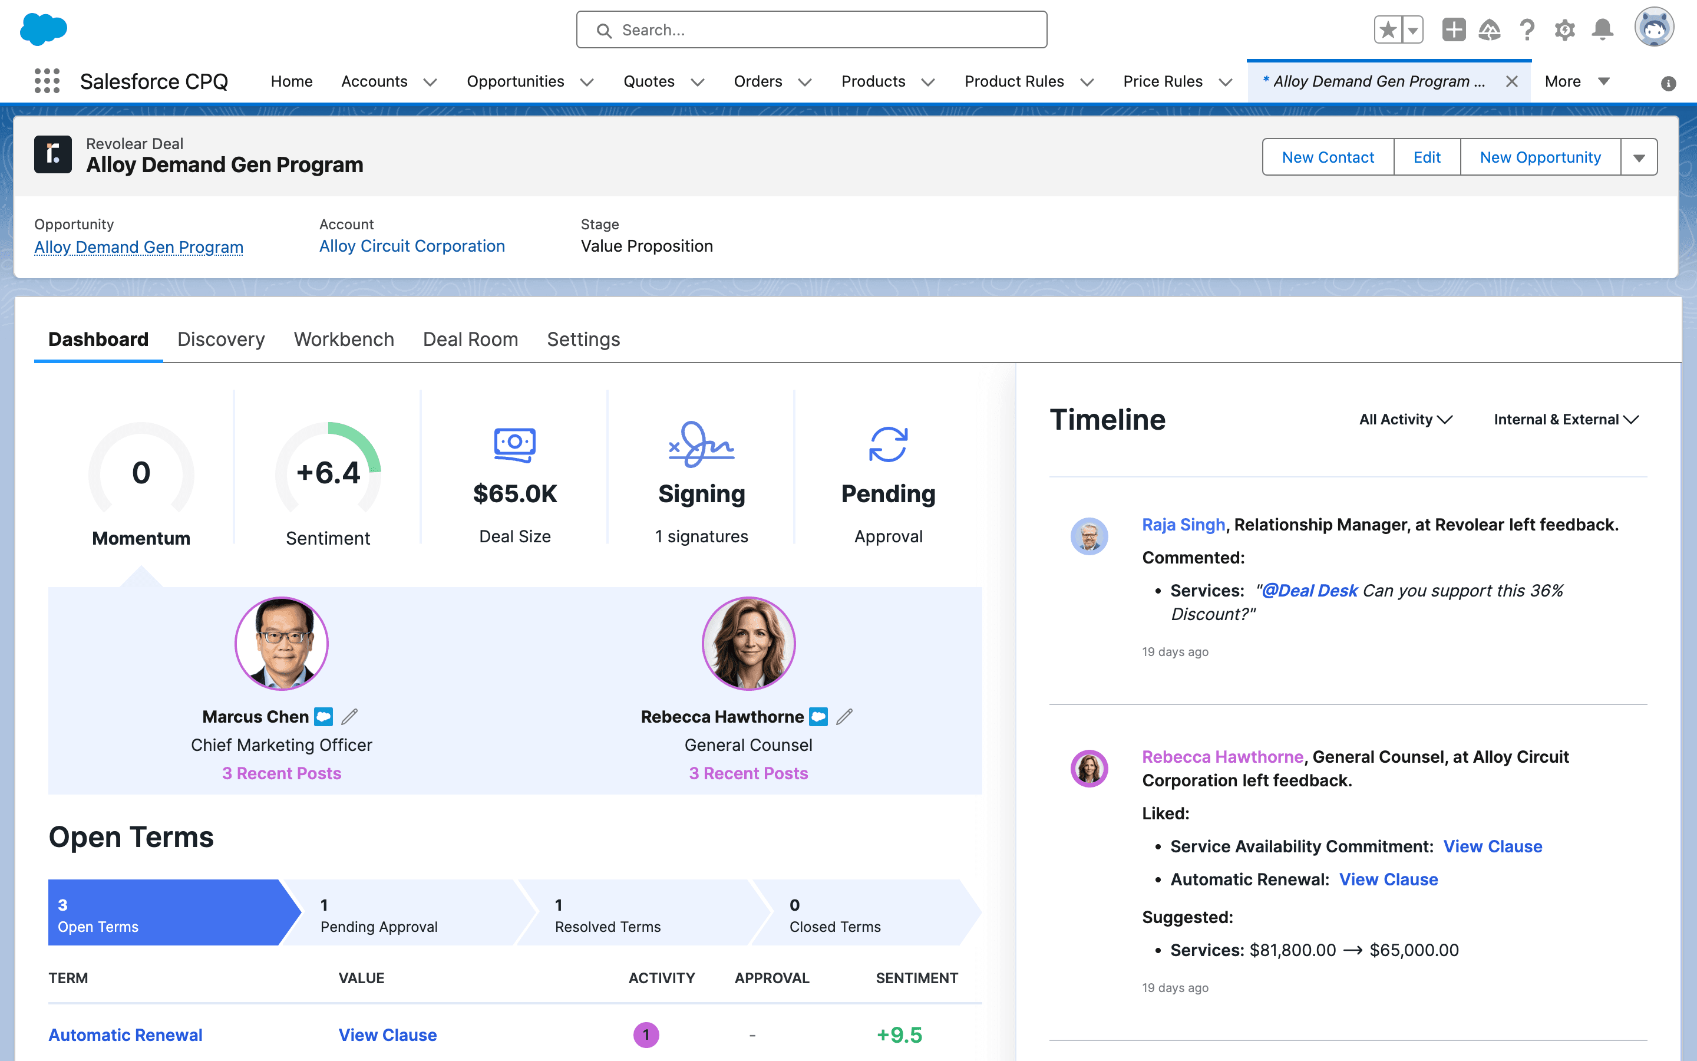The height and width of the screenshot is (1061, 1697).
Task: Open the More navigation menu
Action: click(1576, 81)
